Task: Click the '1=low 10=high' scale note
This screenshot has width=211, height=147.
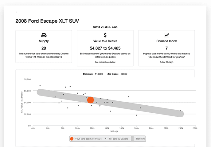Action: tap(166, 62)
